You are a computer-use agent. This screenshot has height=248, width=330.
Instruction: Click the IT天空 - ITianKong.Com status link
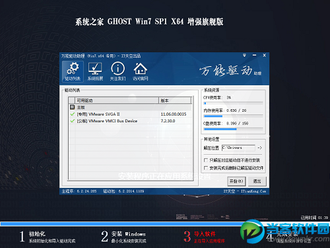coord(245,191)
